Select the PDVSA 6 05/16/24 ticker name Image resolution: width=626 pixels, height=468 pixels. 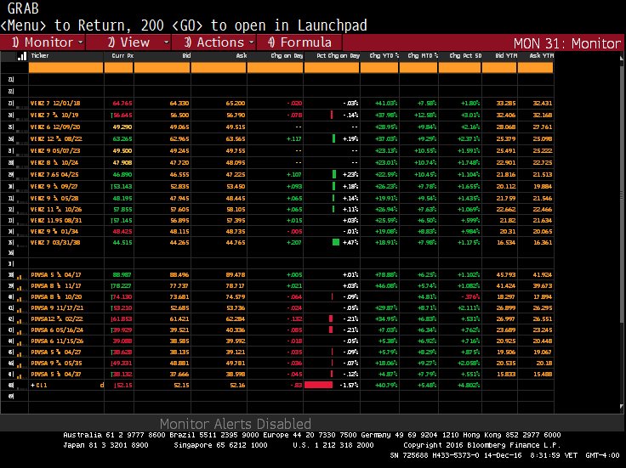coord(57,330)
